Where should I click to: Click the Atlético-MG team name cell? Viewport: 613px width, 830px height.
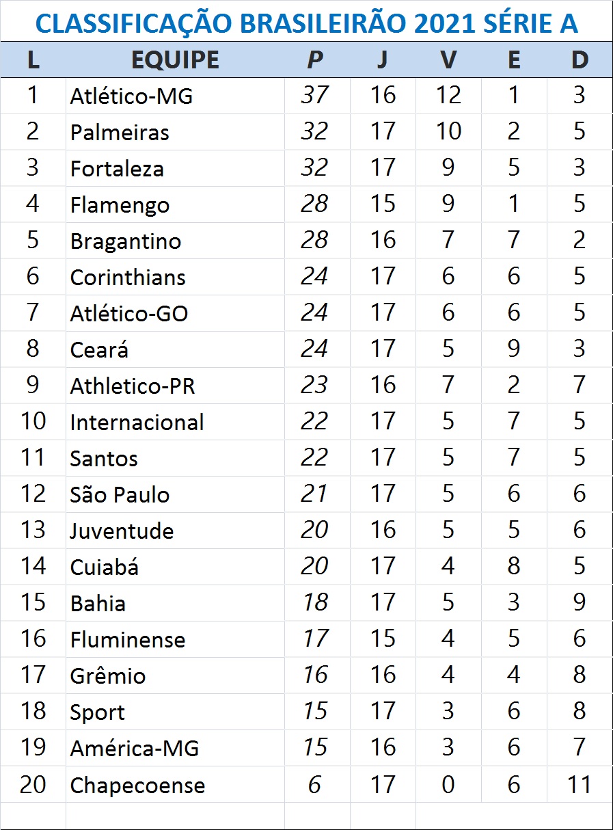click(x=131, y=96)
